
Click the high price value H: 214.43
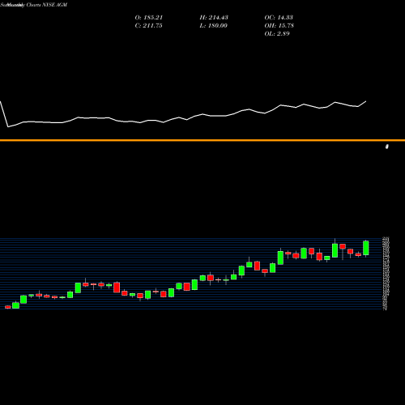pyautogui.click(x=214, y=18)
